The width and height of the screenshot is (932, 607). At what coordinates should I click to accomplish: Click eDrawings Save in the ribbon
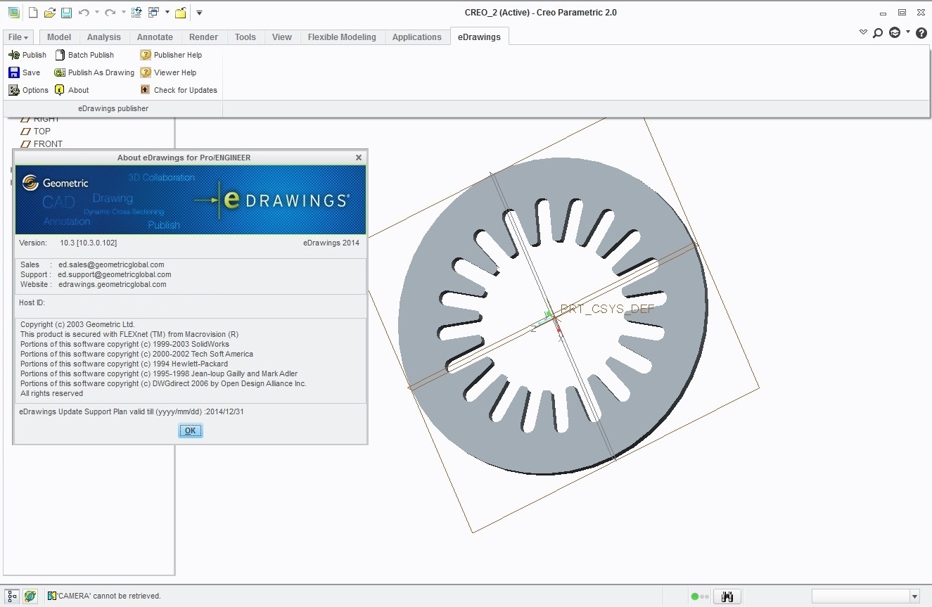(x=25, y=72)
